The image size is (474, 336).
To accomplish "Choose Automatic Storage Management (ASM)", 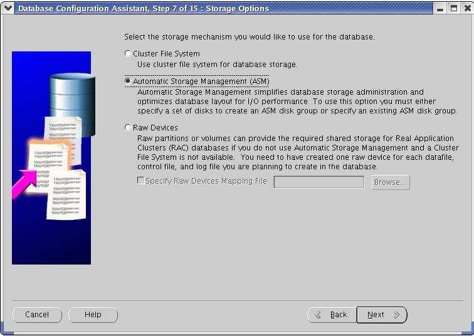I will [x=129, y=81].
